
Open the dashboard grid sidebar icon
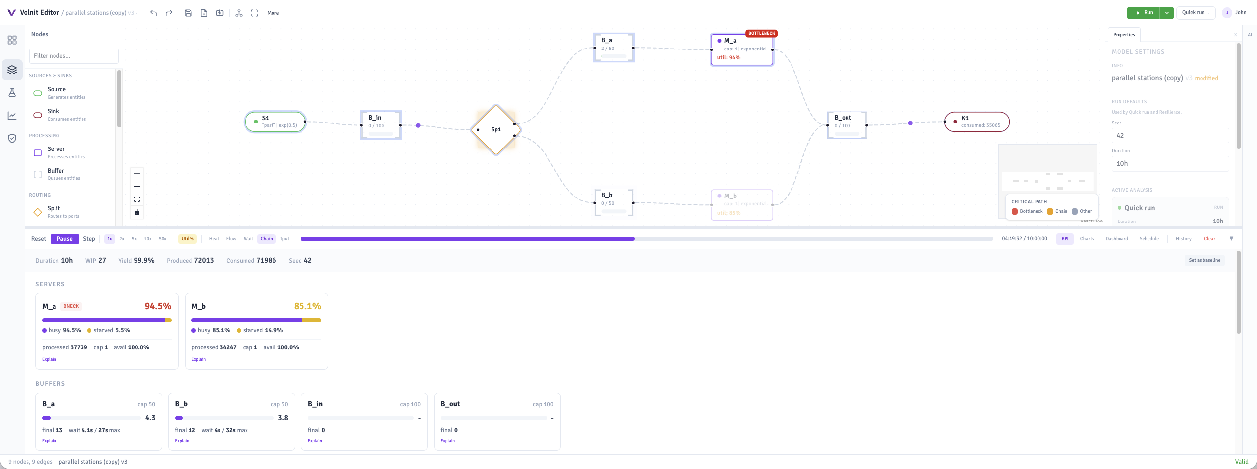point(12,40)
